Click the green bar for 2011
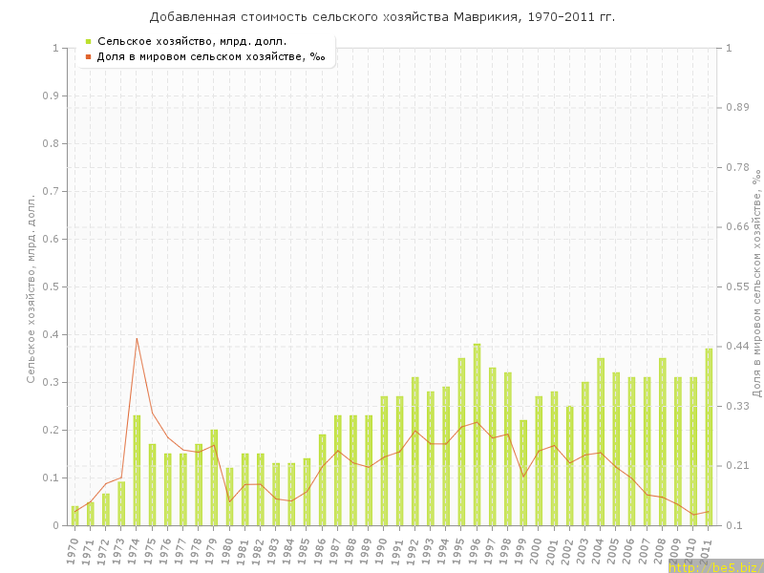This screenshot has width=764, height=573. pos(709,437)
